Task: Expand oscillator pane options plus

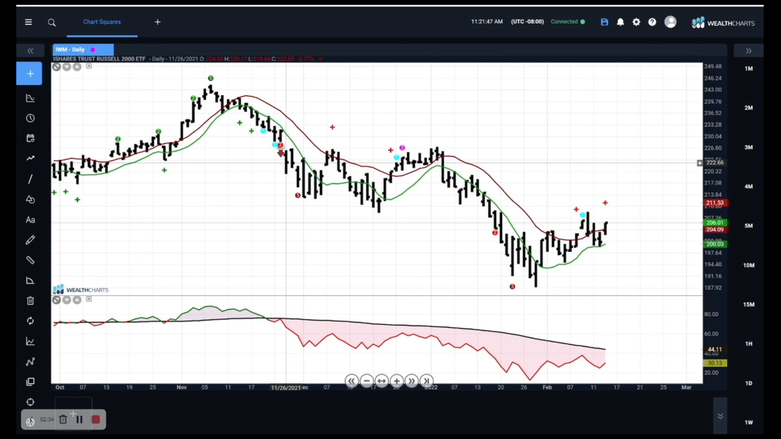Action: pyautogui.click(x=89, y=299)
